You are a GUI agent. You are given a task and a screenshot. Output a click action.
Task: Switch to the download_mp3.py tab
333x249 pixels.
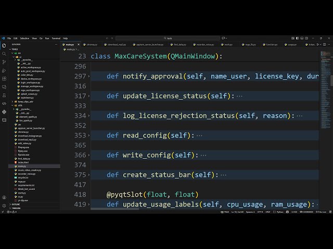(x=116, y=45)
